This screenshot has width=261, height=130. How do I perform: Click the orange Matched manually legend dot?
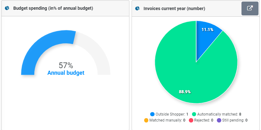click(x=146, y=120)
